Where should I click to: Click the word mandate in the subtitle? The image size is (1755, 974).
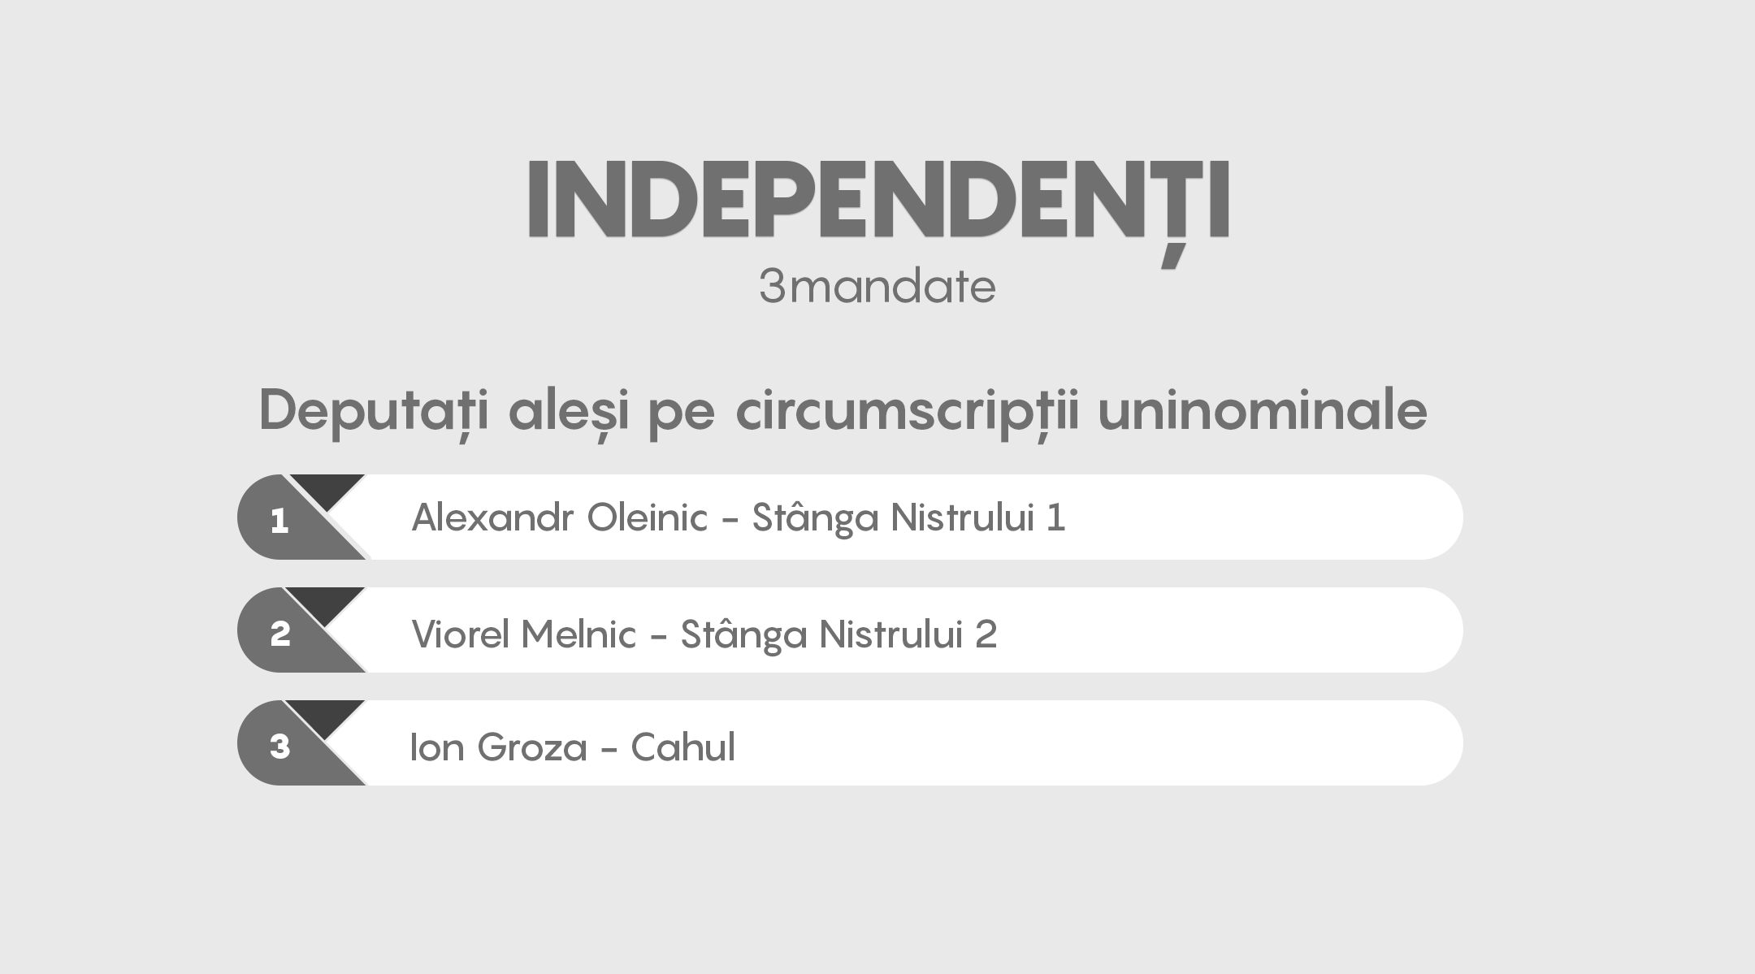click(x=892, y=287)
